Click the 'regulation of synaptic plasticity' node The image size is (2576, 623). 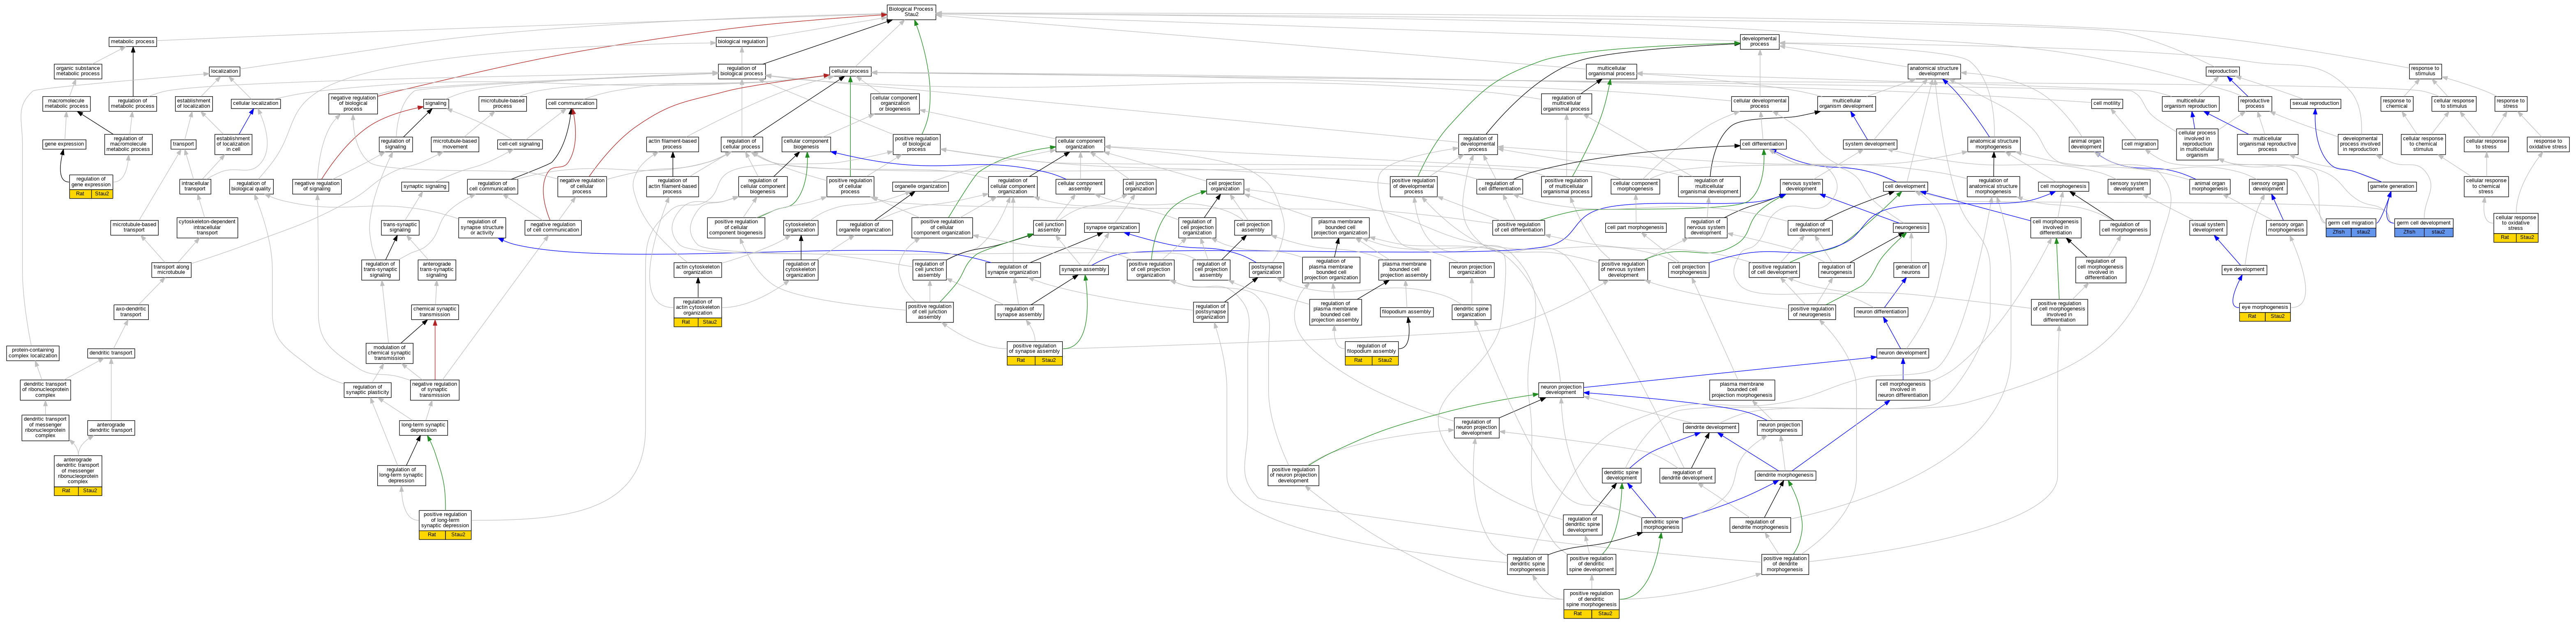pyautogui.click(x=367, y=389)
